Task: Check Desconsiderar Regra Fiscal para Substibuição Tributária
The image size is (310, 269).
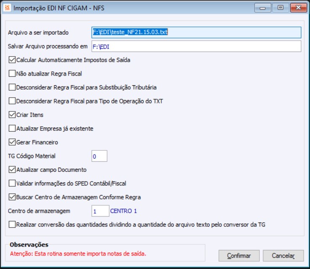Action: pos(12,87)
